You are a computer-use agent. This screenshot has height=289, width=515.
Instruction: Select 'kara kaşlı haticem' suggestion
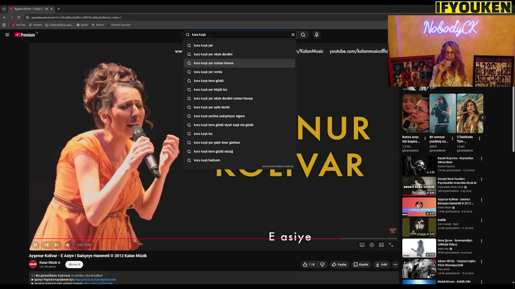239,160
